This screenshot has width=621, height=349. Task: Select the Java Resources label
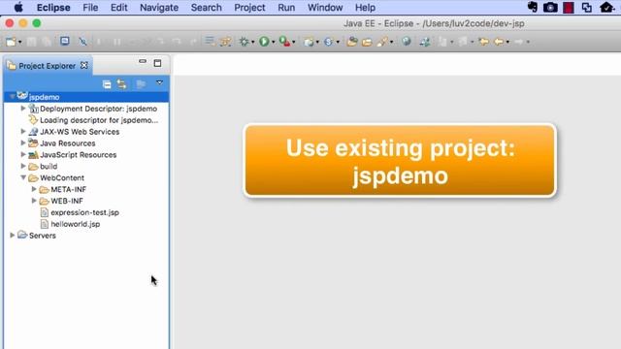coord(67,143)
